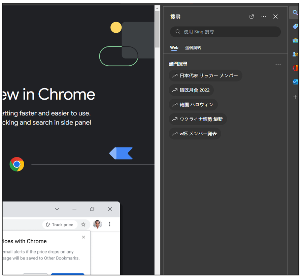Screen dimensions: 301x278
Task: Open the Search icon in Edge sidebar
Action: 295,13
